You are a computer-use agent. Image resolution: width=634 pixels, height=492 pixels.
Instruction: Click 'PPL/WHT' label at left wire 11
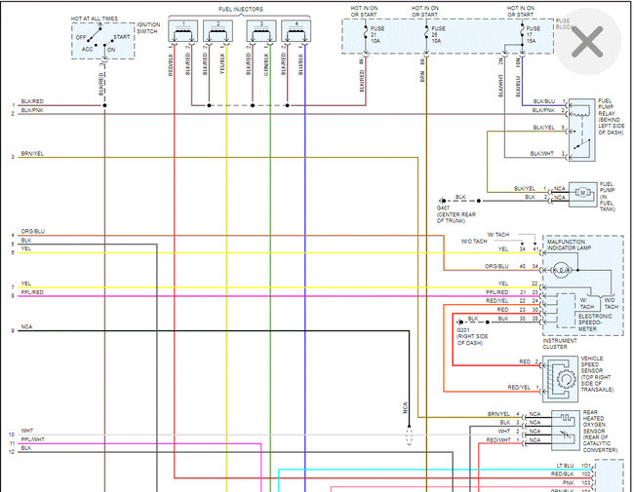pyautogui.click(x=32, y=439)
